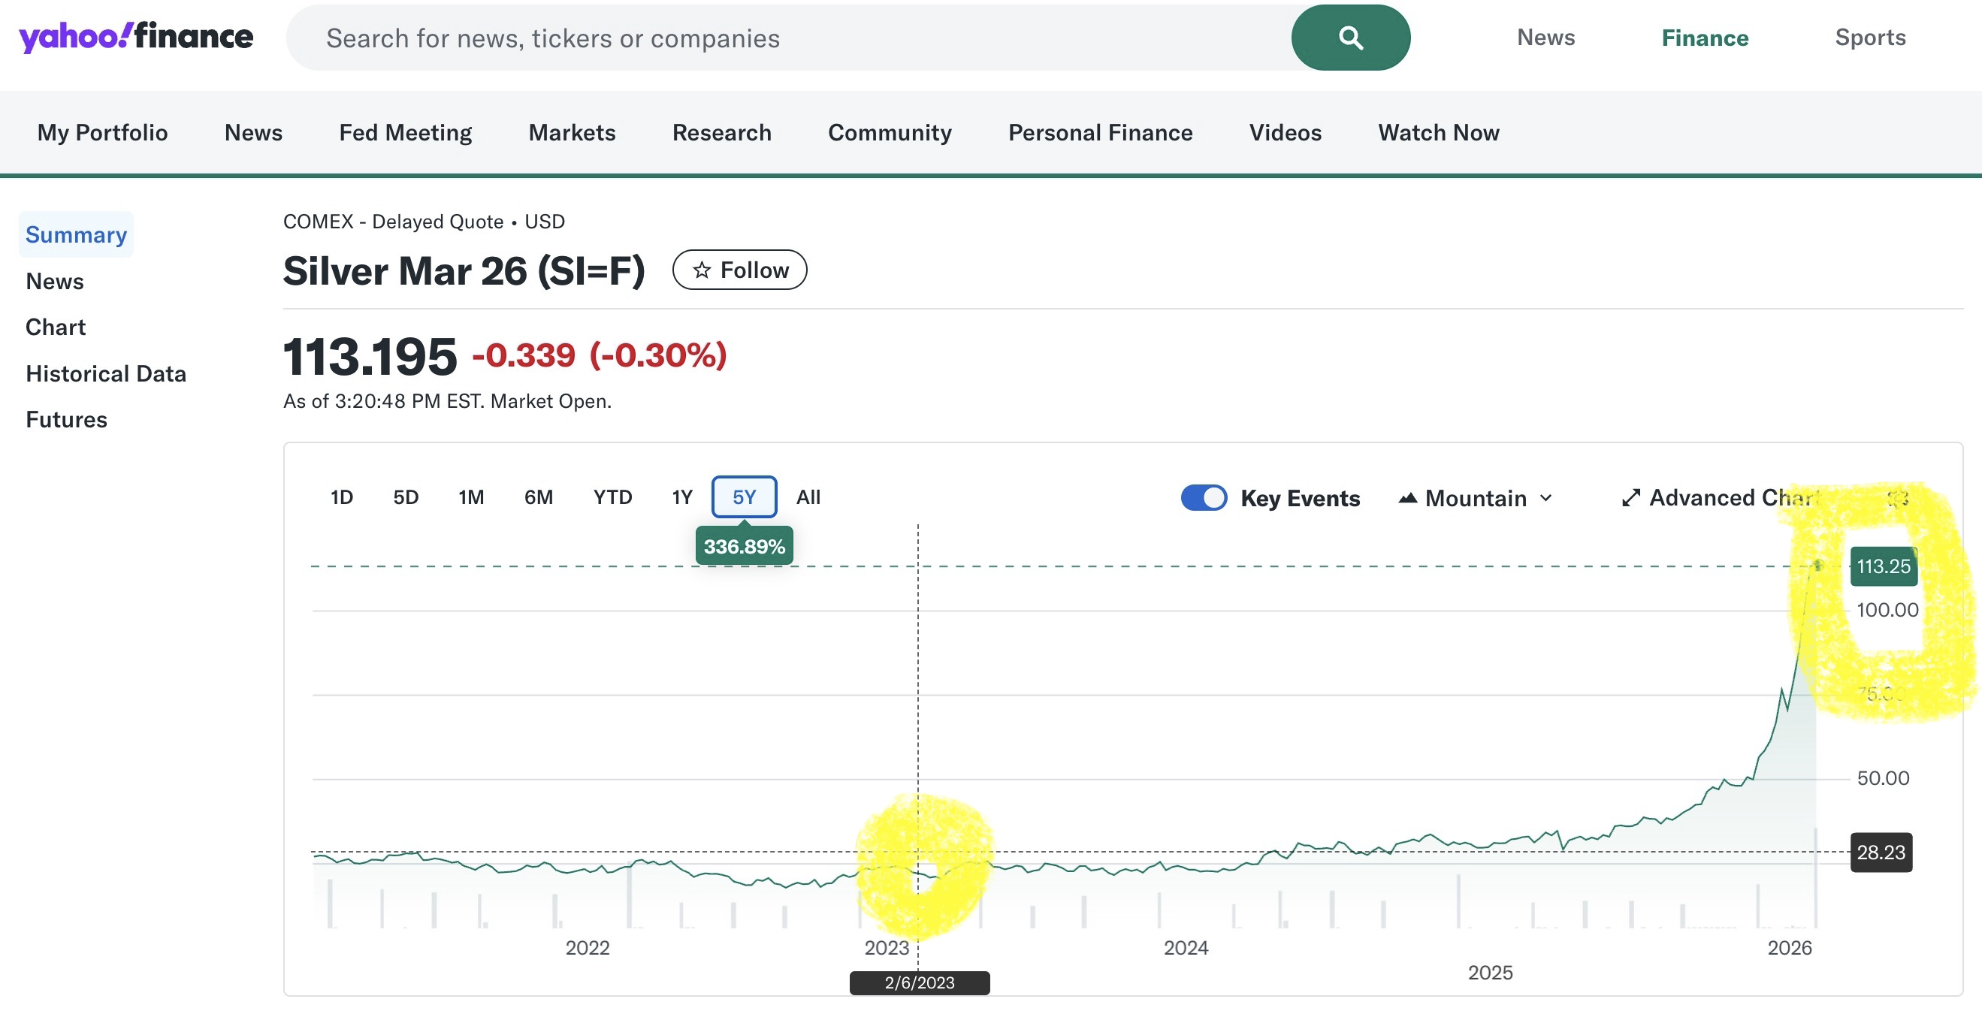1982x1011 pixels.
Task: Select the 5Y time range
Action: 743,497
